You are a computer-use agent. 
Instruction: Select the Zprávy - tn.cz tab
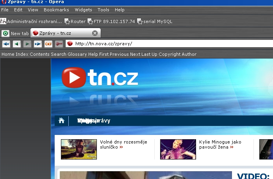tap(66, 33)
